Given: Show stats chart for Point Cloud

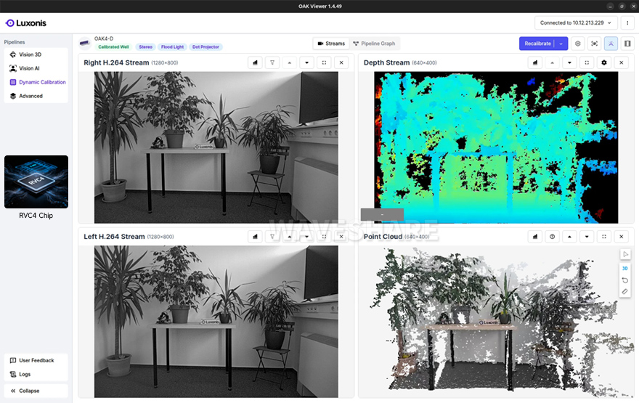Looking at the screenshot, I should (x=535, y=237).
